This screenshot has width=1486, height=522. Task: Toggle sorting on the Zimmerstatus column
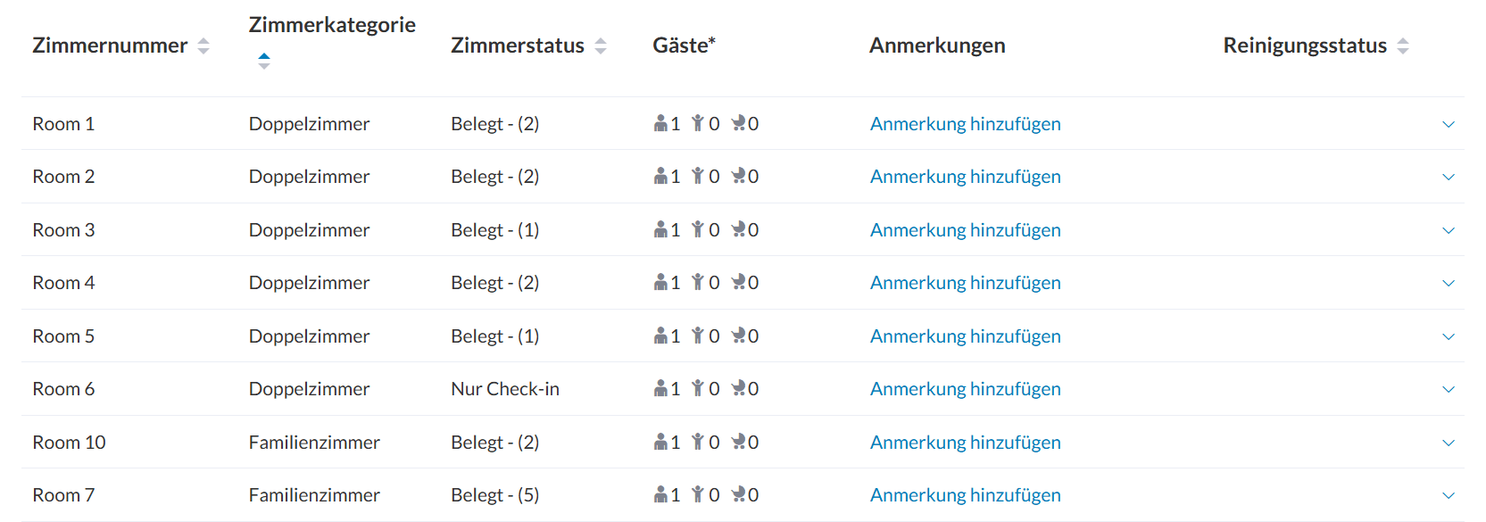click(599, 45)
